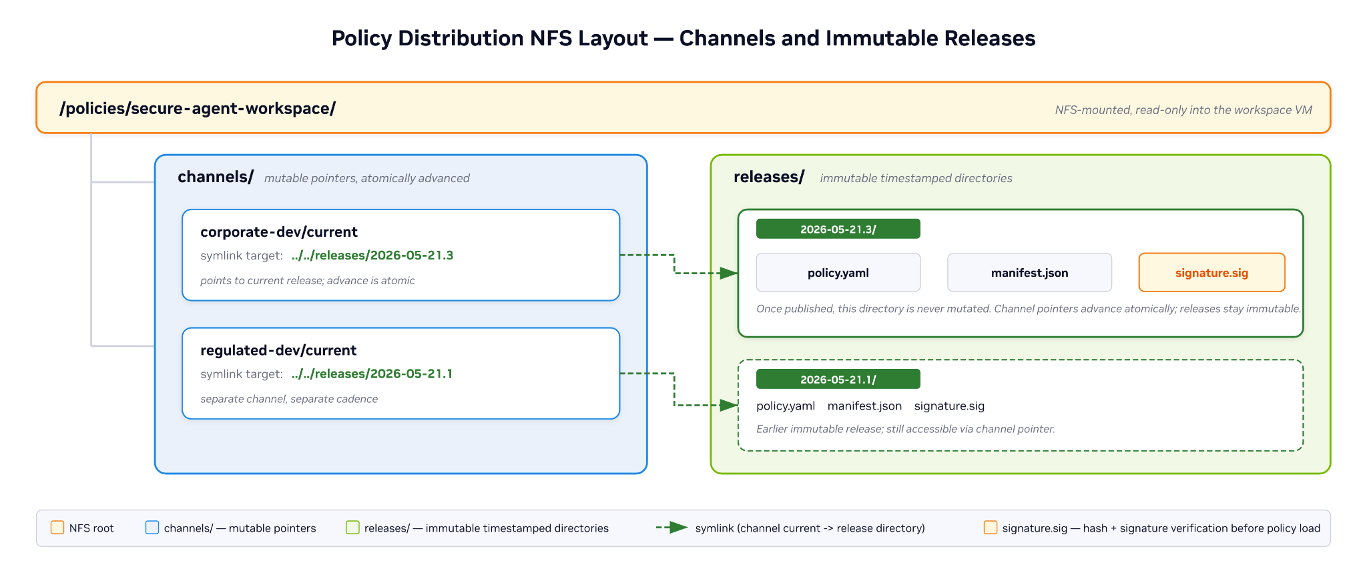The height and width of the screenshot is (565, 1367).
Task: Click the NFS root legend swatch
Action: pos(57,528)
